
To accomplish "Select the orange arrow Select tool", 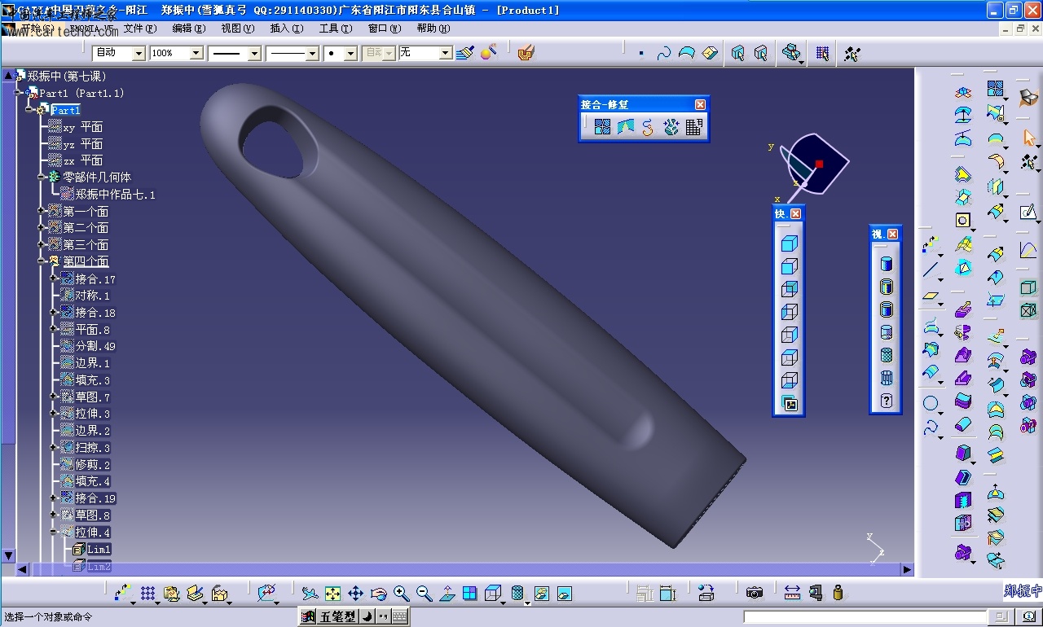I will (x=1028, y=138).
